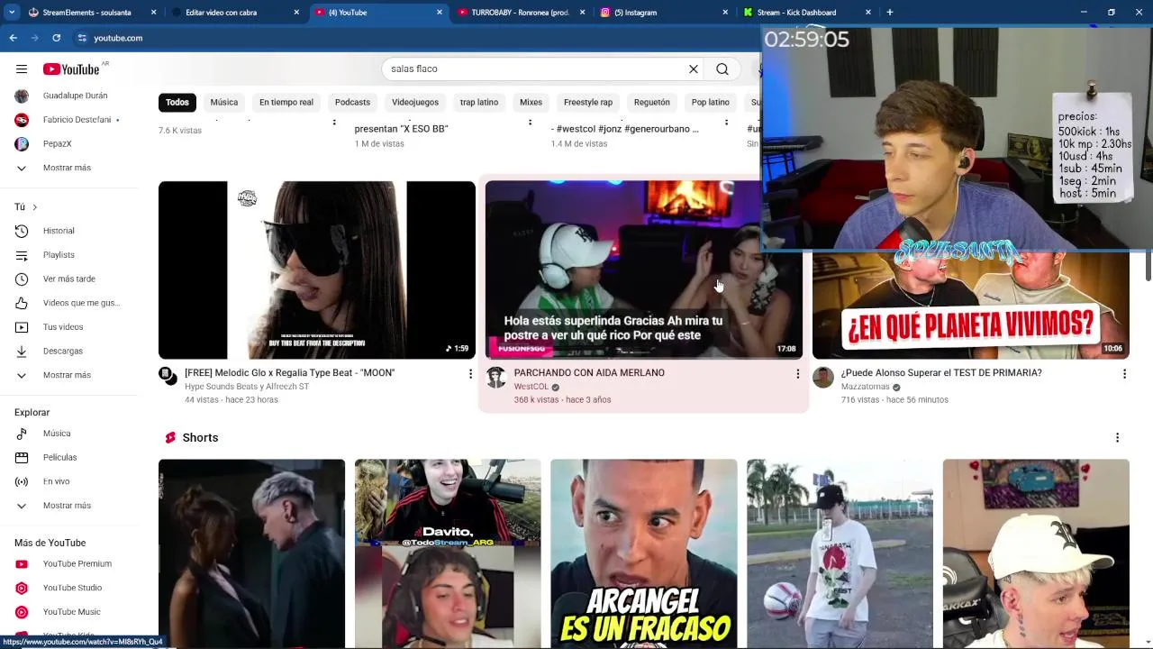Open the Mazzatomas channel avatar

(823, 378)
